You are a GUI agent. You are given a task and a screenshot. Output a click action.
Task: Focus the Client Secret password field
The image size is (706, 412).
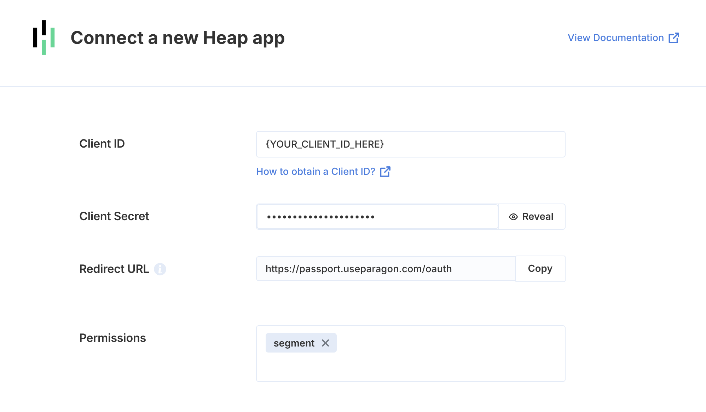pos(377,217)
